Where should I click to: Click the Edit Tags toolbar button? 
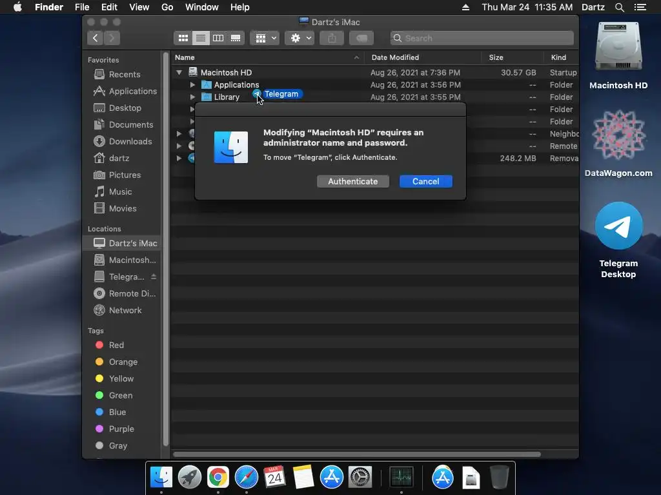[x=361, y=38]
